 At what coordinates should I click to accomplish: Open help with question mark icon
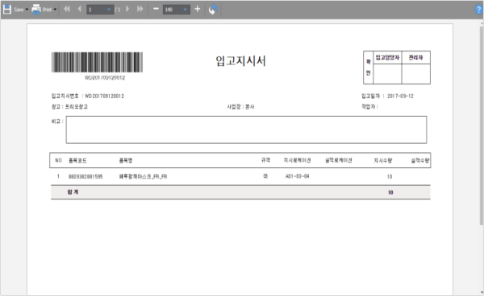point(478,10)
